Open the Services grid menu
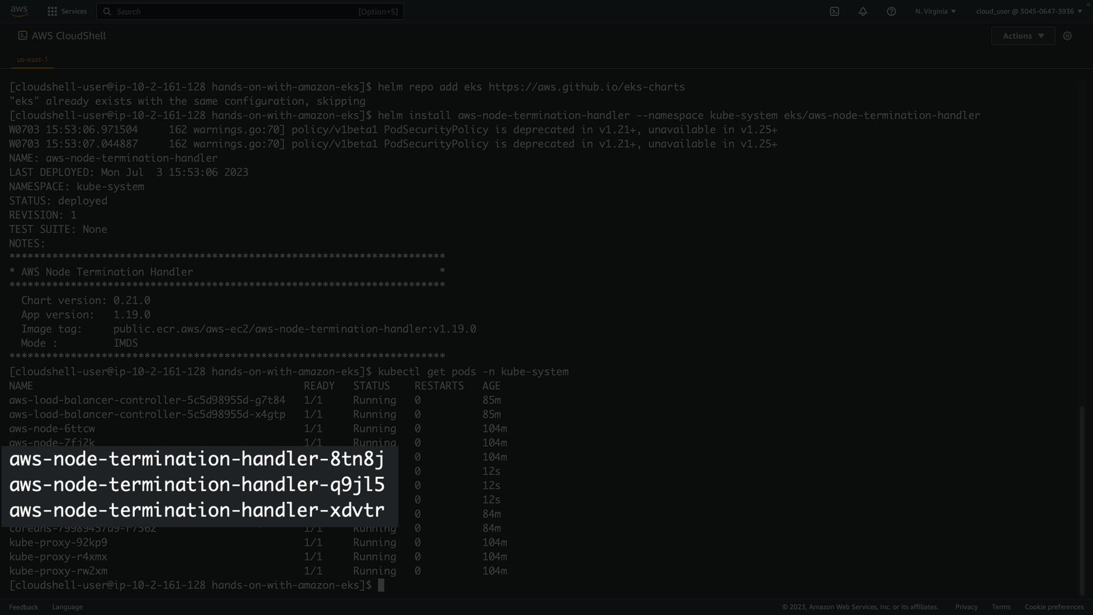 pyautogui.click(x=52, y=11)
